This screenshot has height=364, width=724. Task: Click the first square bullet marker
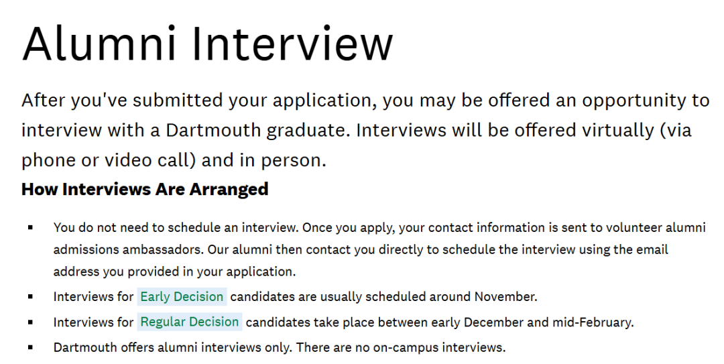pos(31,228)
